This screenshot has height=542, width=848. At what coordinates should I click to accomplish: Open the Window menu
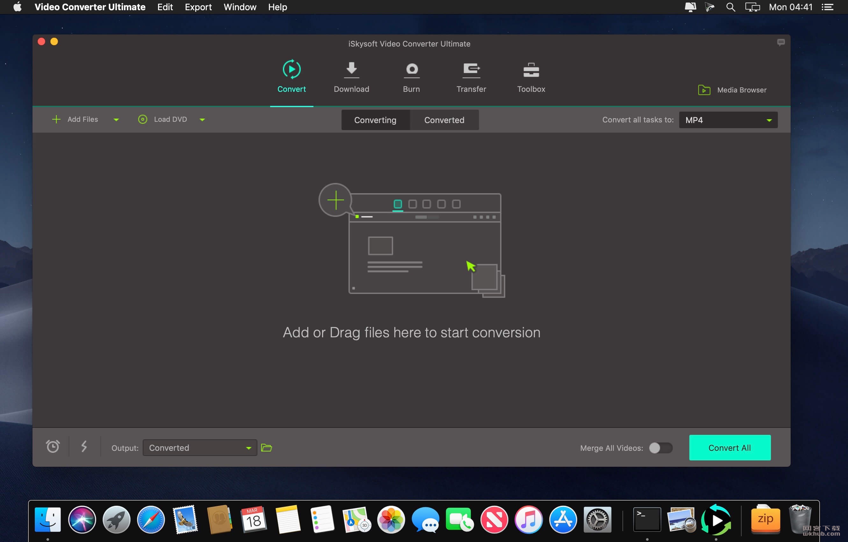pyautogui.click(x=240, y=7)
